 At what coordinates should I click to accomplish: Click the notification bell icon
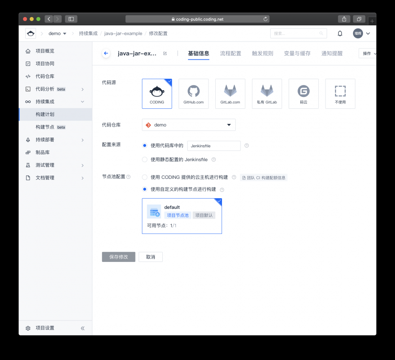(x=340, y=33)
